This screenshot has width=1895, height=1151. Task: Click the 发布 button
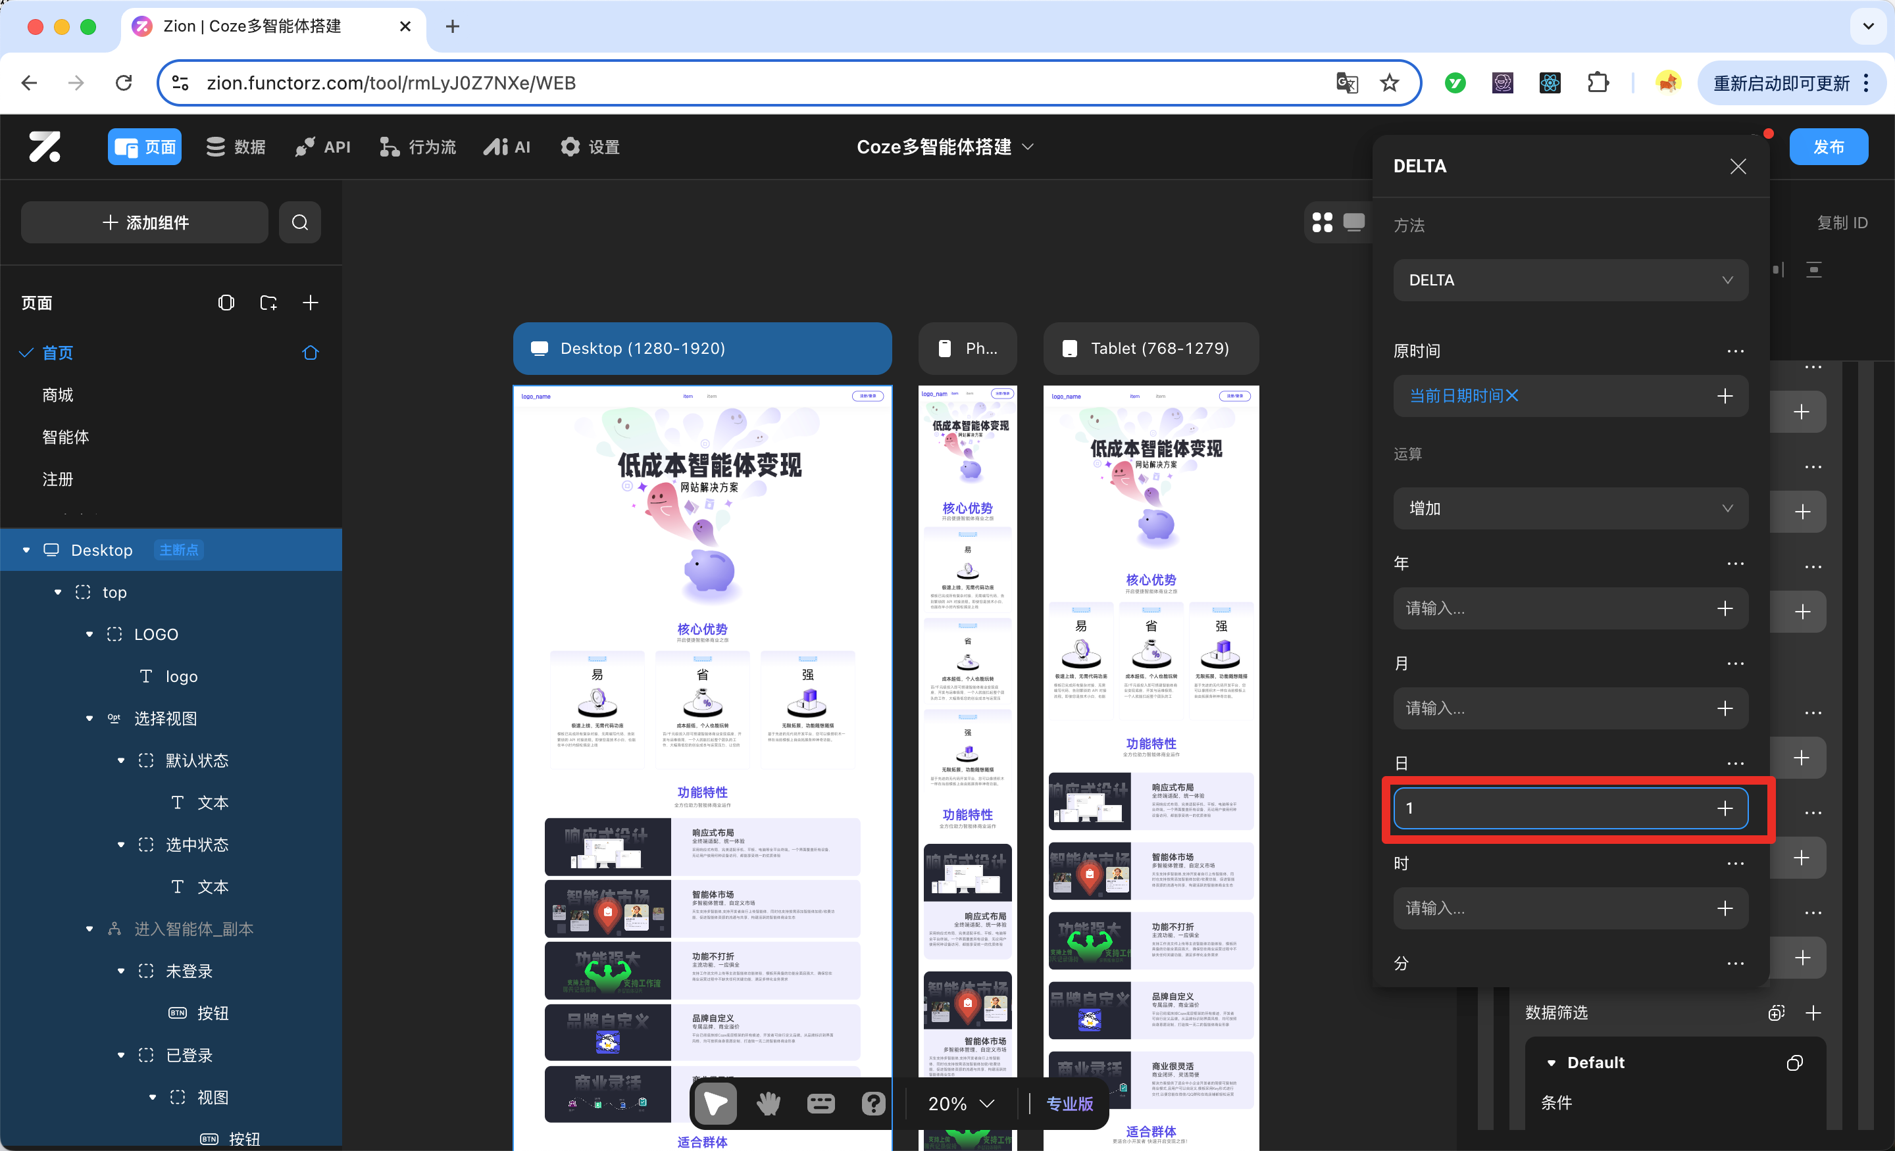point(1828,147)
